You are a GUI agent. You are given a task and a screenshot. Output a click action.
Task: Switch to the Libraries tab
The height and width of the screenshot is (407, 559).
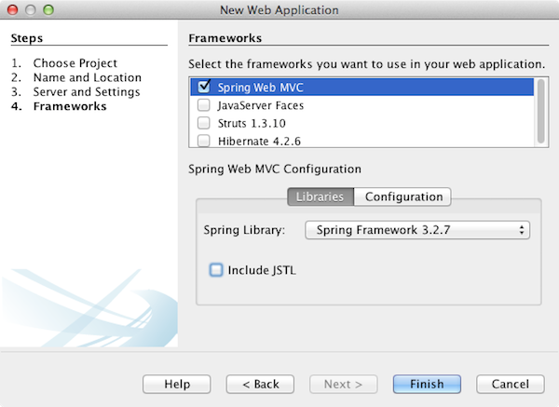coord(320,197)
